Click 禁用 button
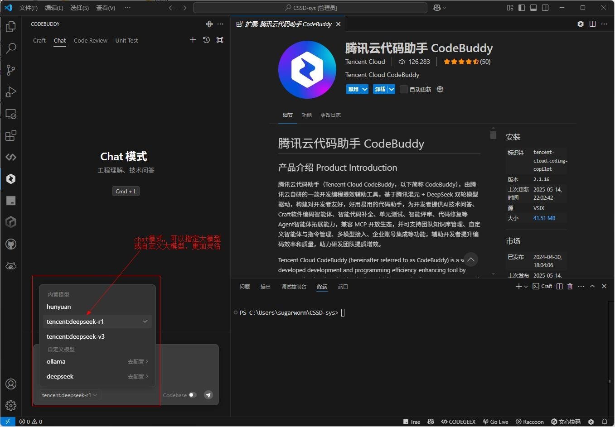This screenshot has width=615, height=427. [354, 89]
